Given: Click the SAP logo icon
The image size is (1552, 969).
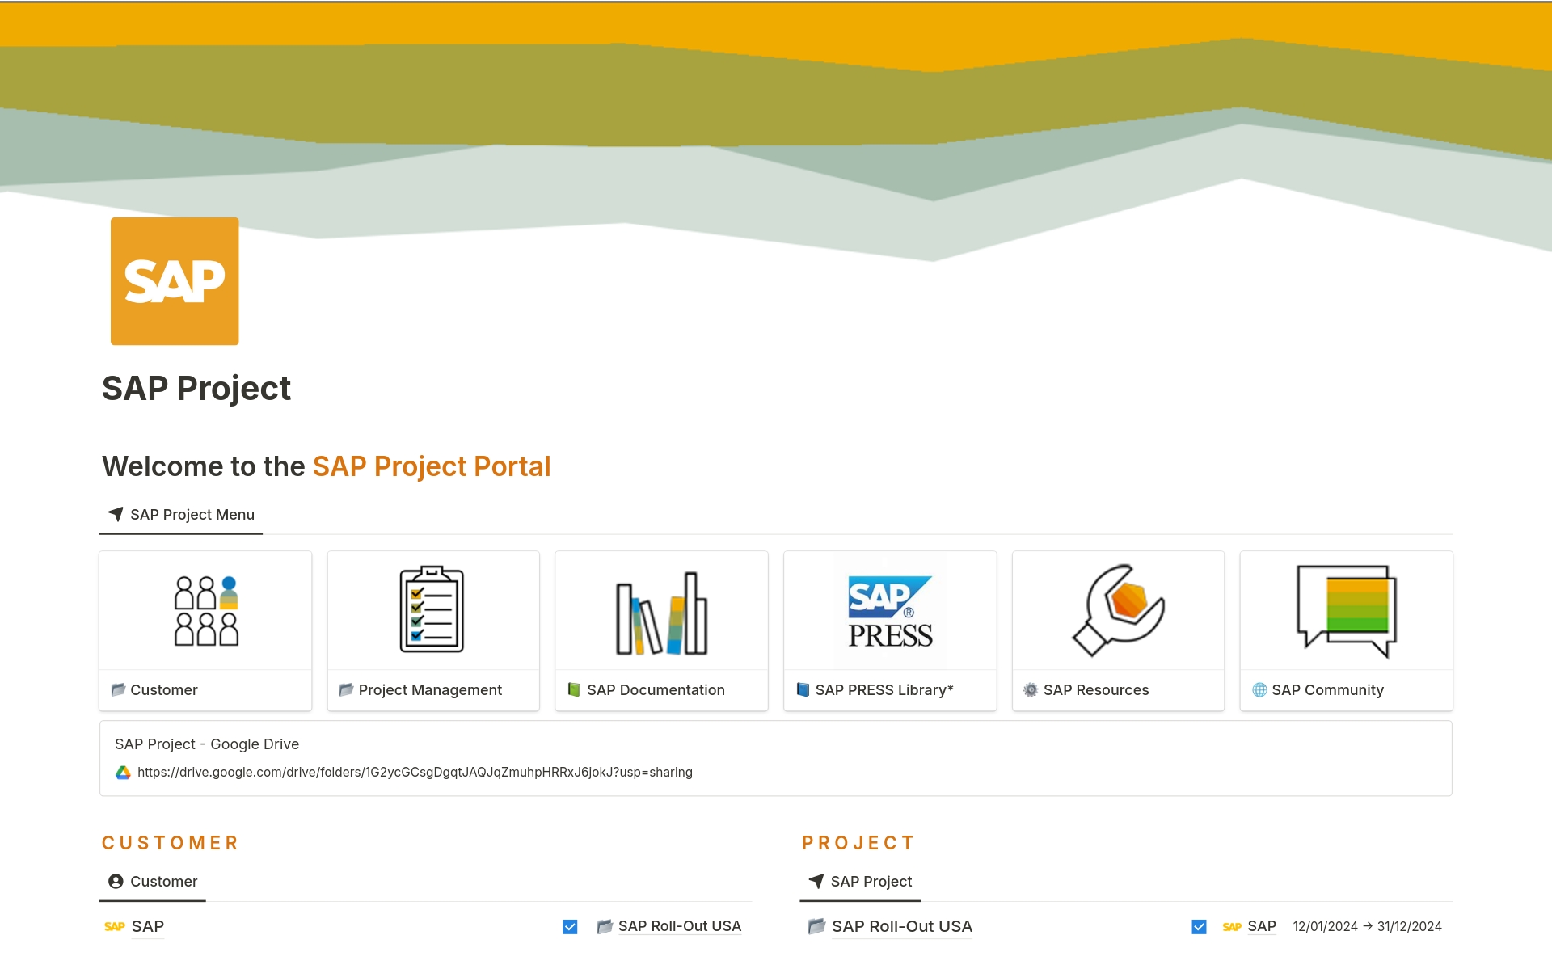Looking at the screenshot, I should tap(174, 281).
